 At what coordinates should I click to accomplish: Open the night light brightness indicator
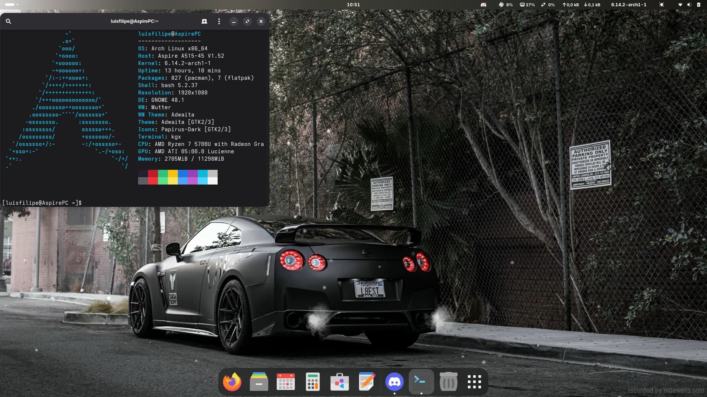point(662,5)
